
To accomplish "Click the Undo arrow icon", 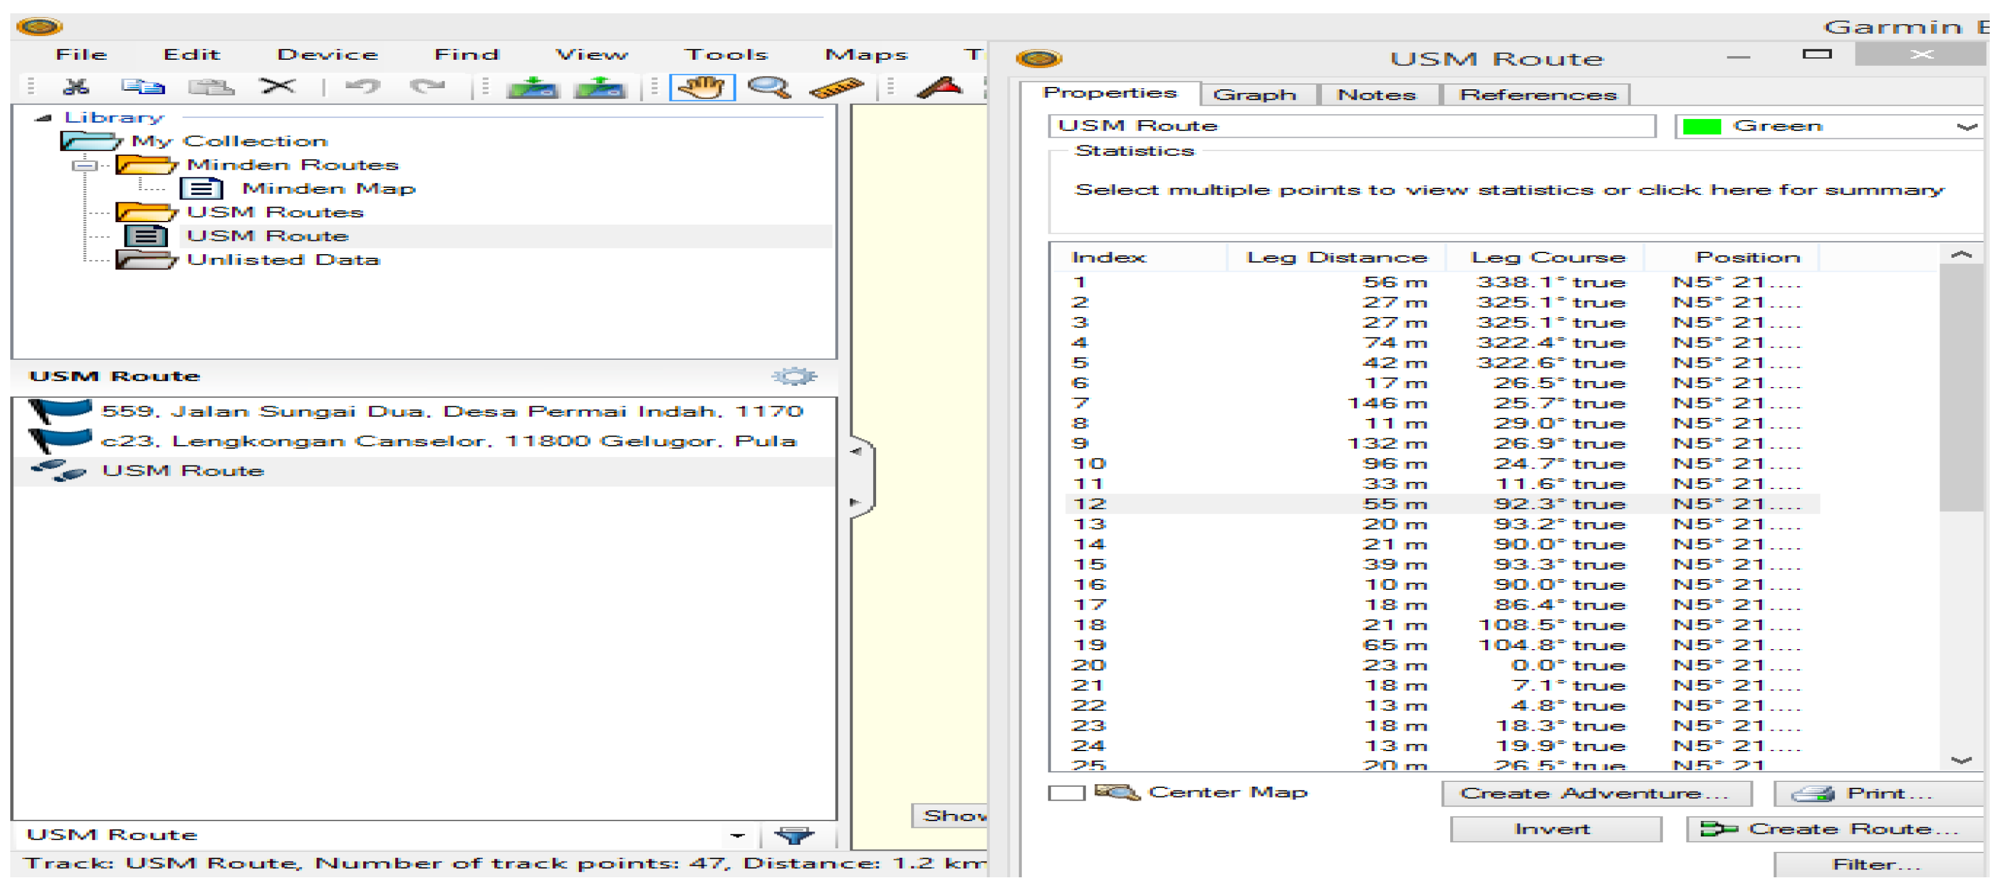I will point(363,87).
